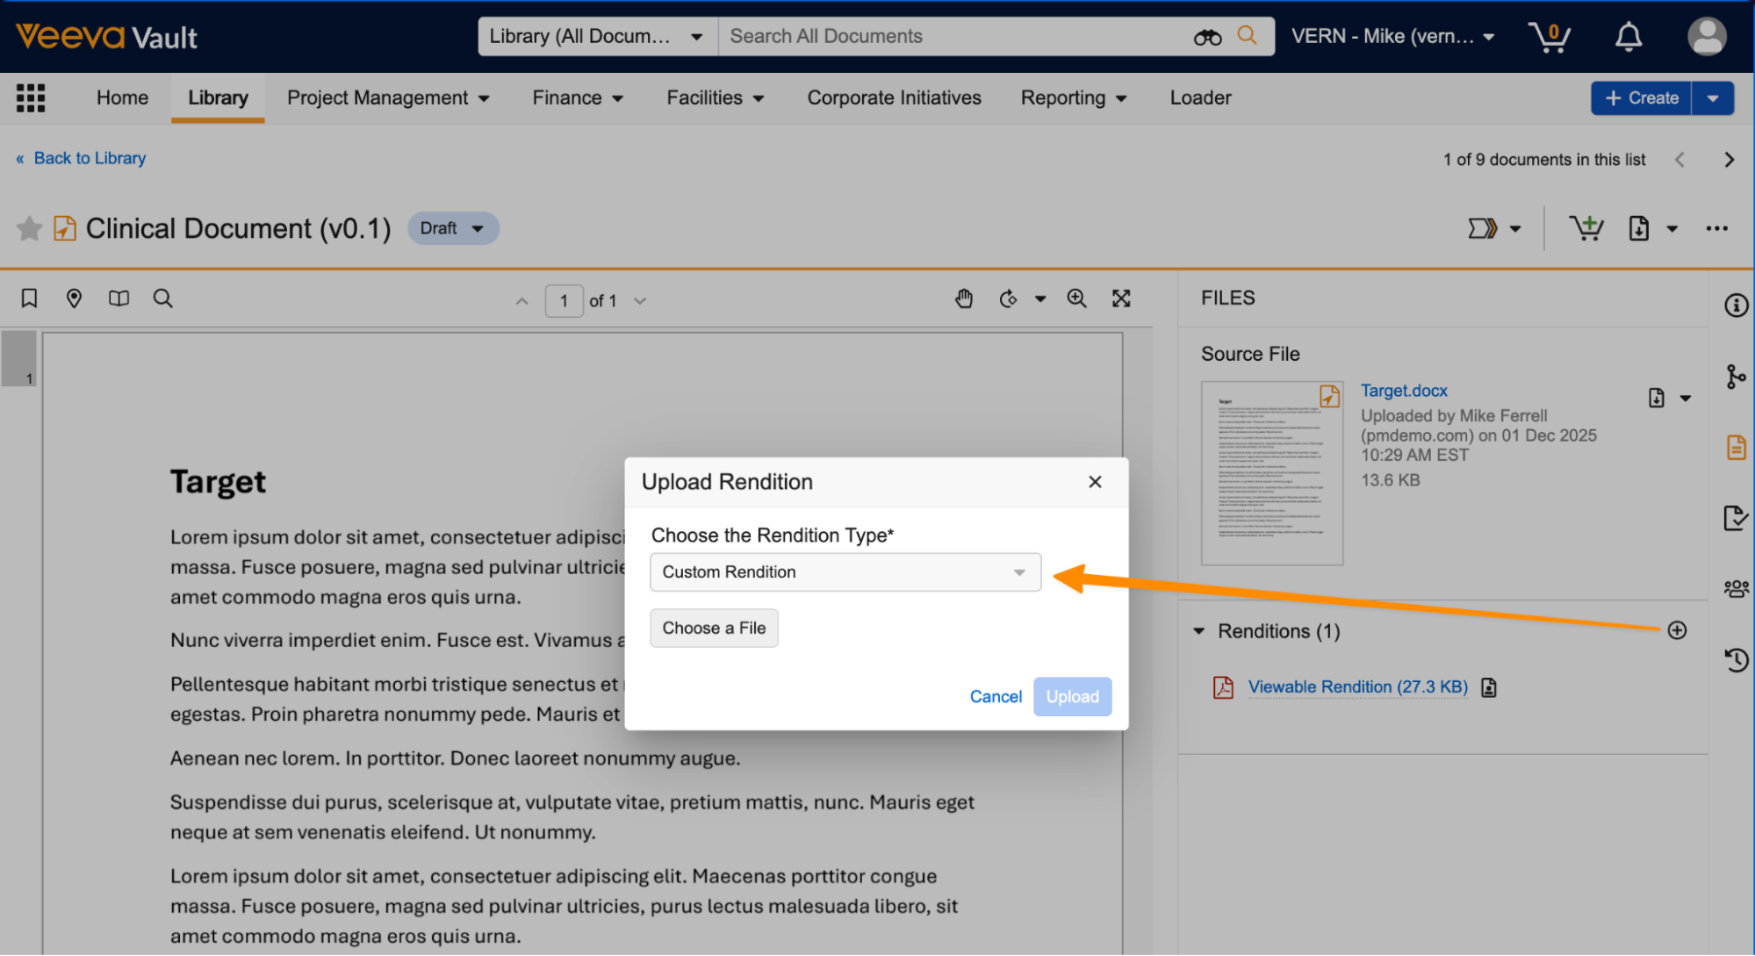Open the sharing settings people icon
This screenshot has height=956, width=1755.
pos(1736,588)
